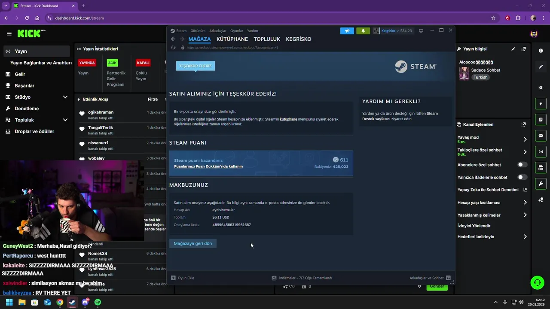The height and width of the screenshot is (309, 550).
Task: Open the Kick profile avatar
Action: (x=534, y=33)
